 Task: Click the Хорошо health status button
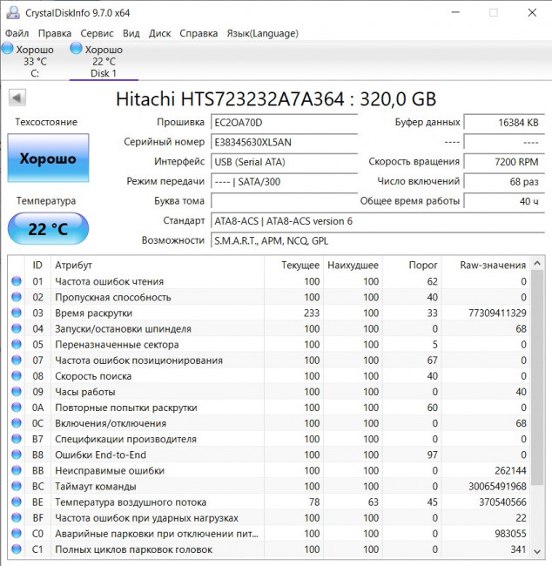(x=48, y=158)
